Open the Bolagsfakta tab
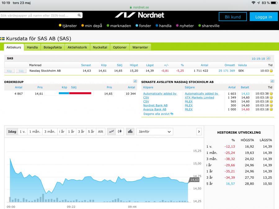This screenshot has width=279, height=209. tap(53, 47)
